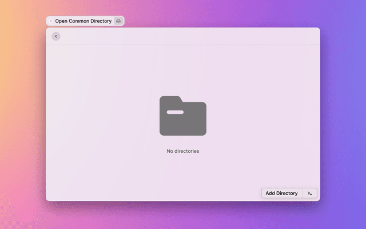Open the command prompt next to Add Directory
The image size is (366, 229).
click(309, 194)
